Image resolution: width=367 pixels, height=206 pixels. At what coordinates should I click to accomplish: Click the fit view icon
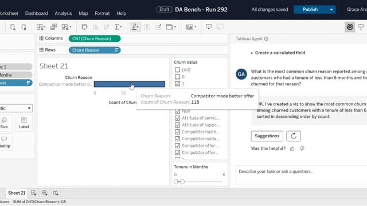(x=169, y=27)
